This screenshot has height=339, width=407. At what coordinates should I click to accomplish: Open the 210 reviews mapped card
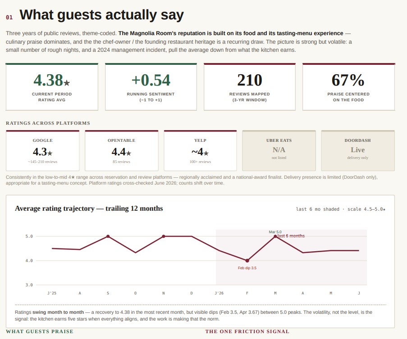[249, 87]
